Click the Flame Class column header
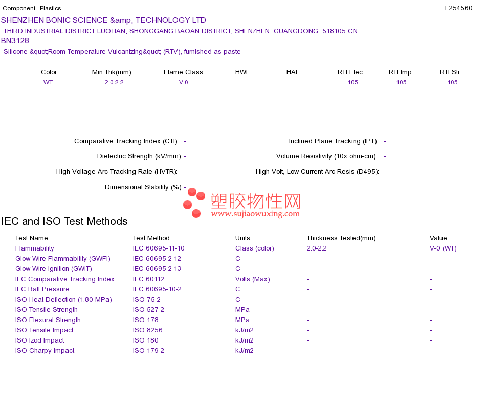 tap(183, 72)
